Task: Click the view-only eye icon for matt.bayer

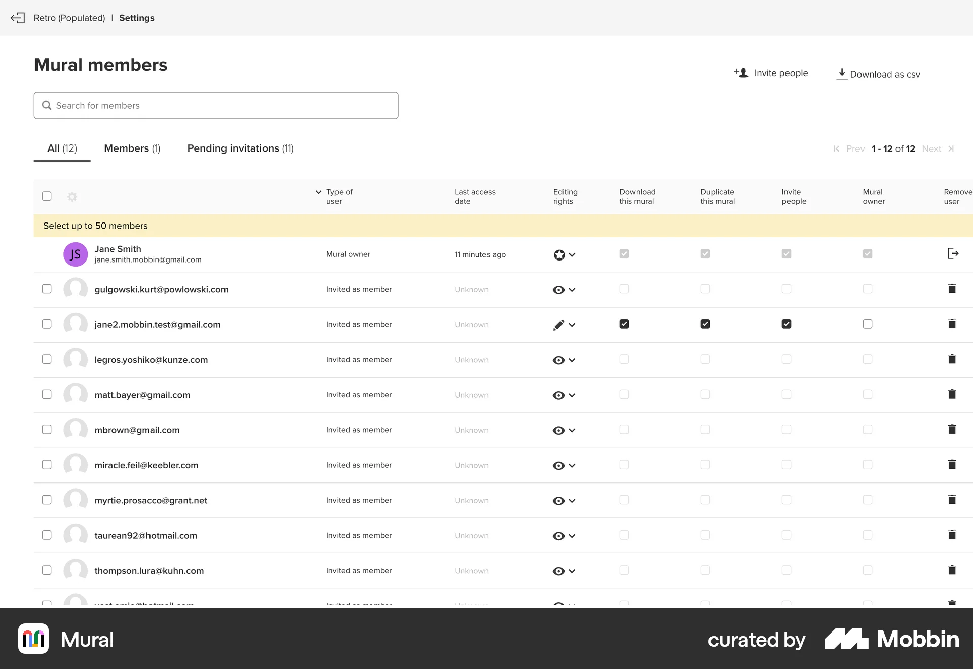Action: coord(559,395)
